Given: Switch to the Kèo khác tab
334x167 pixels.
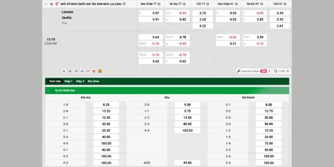Looking at the screenshot, I should click(x=94, y=81).
